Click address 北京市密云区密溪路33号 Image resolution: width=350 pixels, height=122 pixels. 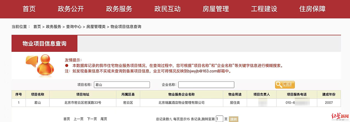point(83,103)
